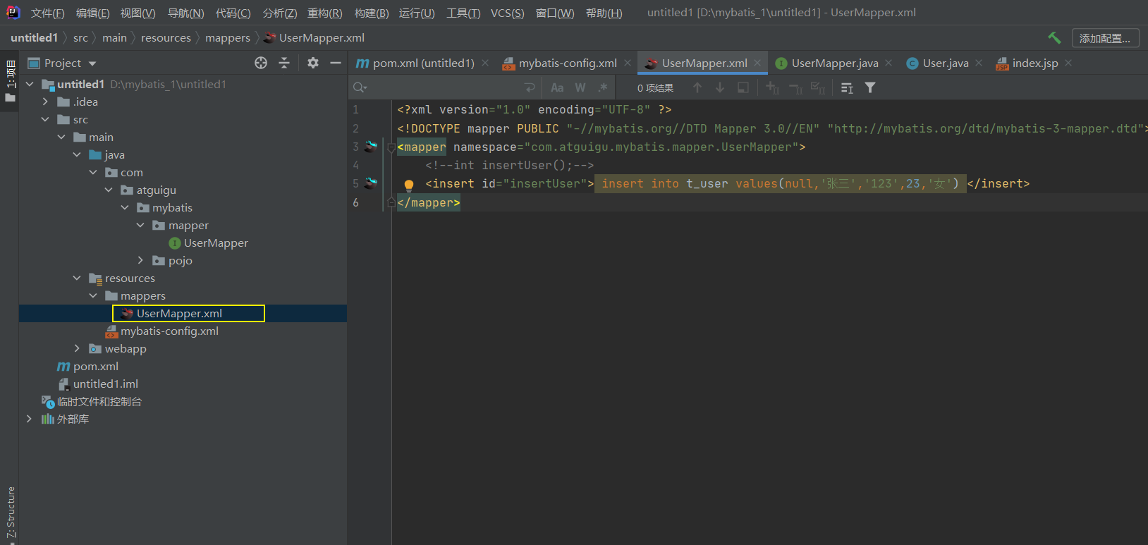Click untitled1 breadcrumb
The width and height of the screenshot is (1148, 545).
coord(34,38)
